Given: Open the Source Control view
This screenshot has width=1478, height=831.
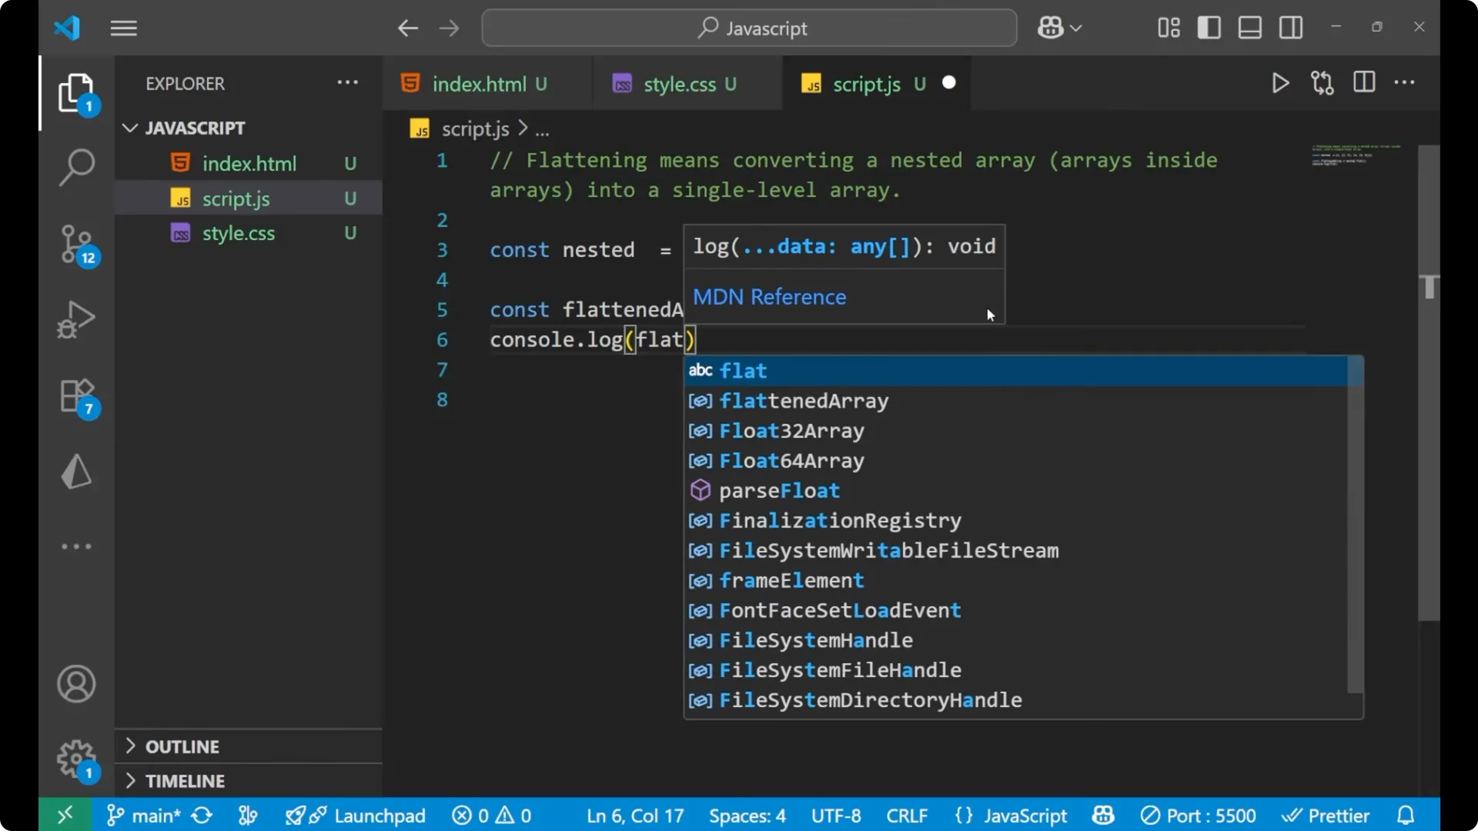Looking at the screenshot, I should tap(76, 245).
